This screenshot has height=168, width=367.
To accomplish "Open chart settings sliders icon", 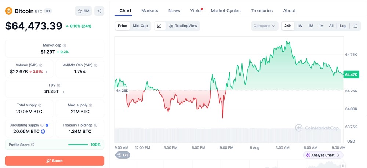I will [355, 26].
